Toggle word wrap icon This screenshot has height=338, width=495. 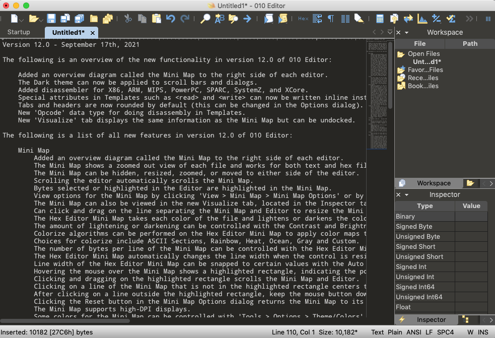click(317, 19)
